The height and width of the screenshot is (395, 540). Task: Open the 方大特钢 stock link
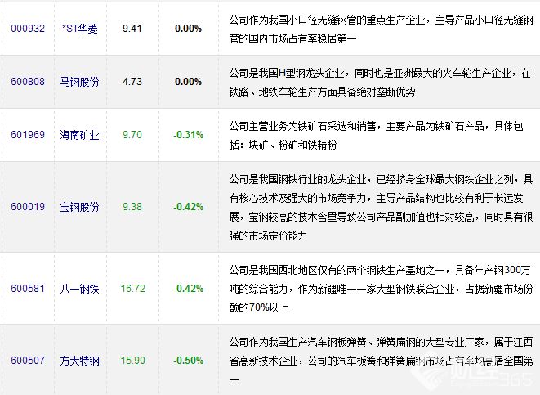[x=79, y=361]
